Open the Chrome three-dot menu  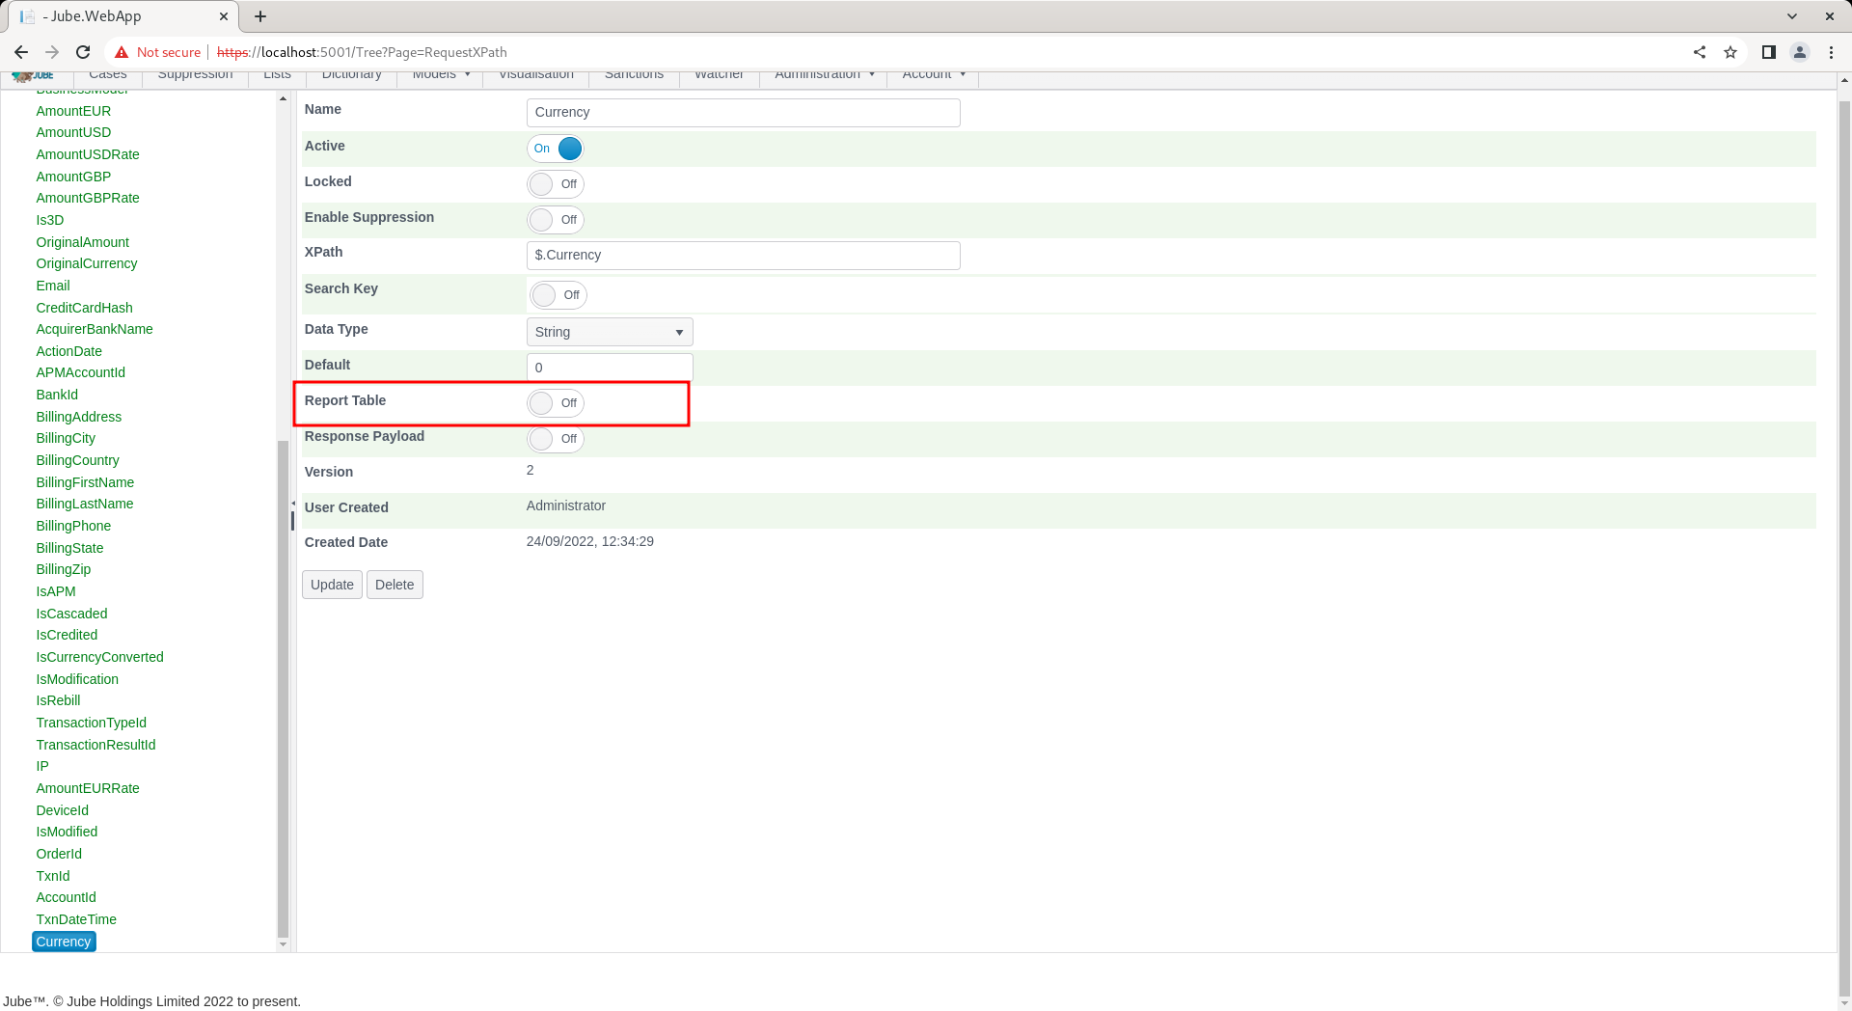(1831, 52)
